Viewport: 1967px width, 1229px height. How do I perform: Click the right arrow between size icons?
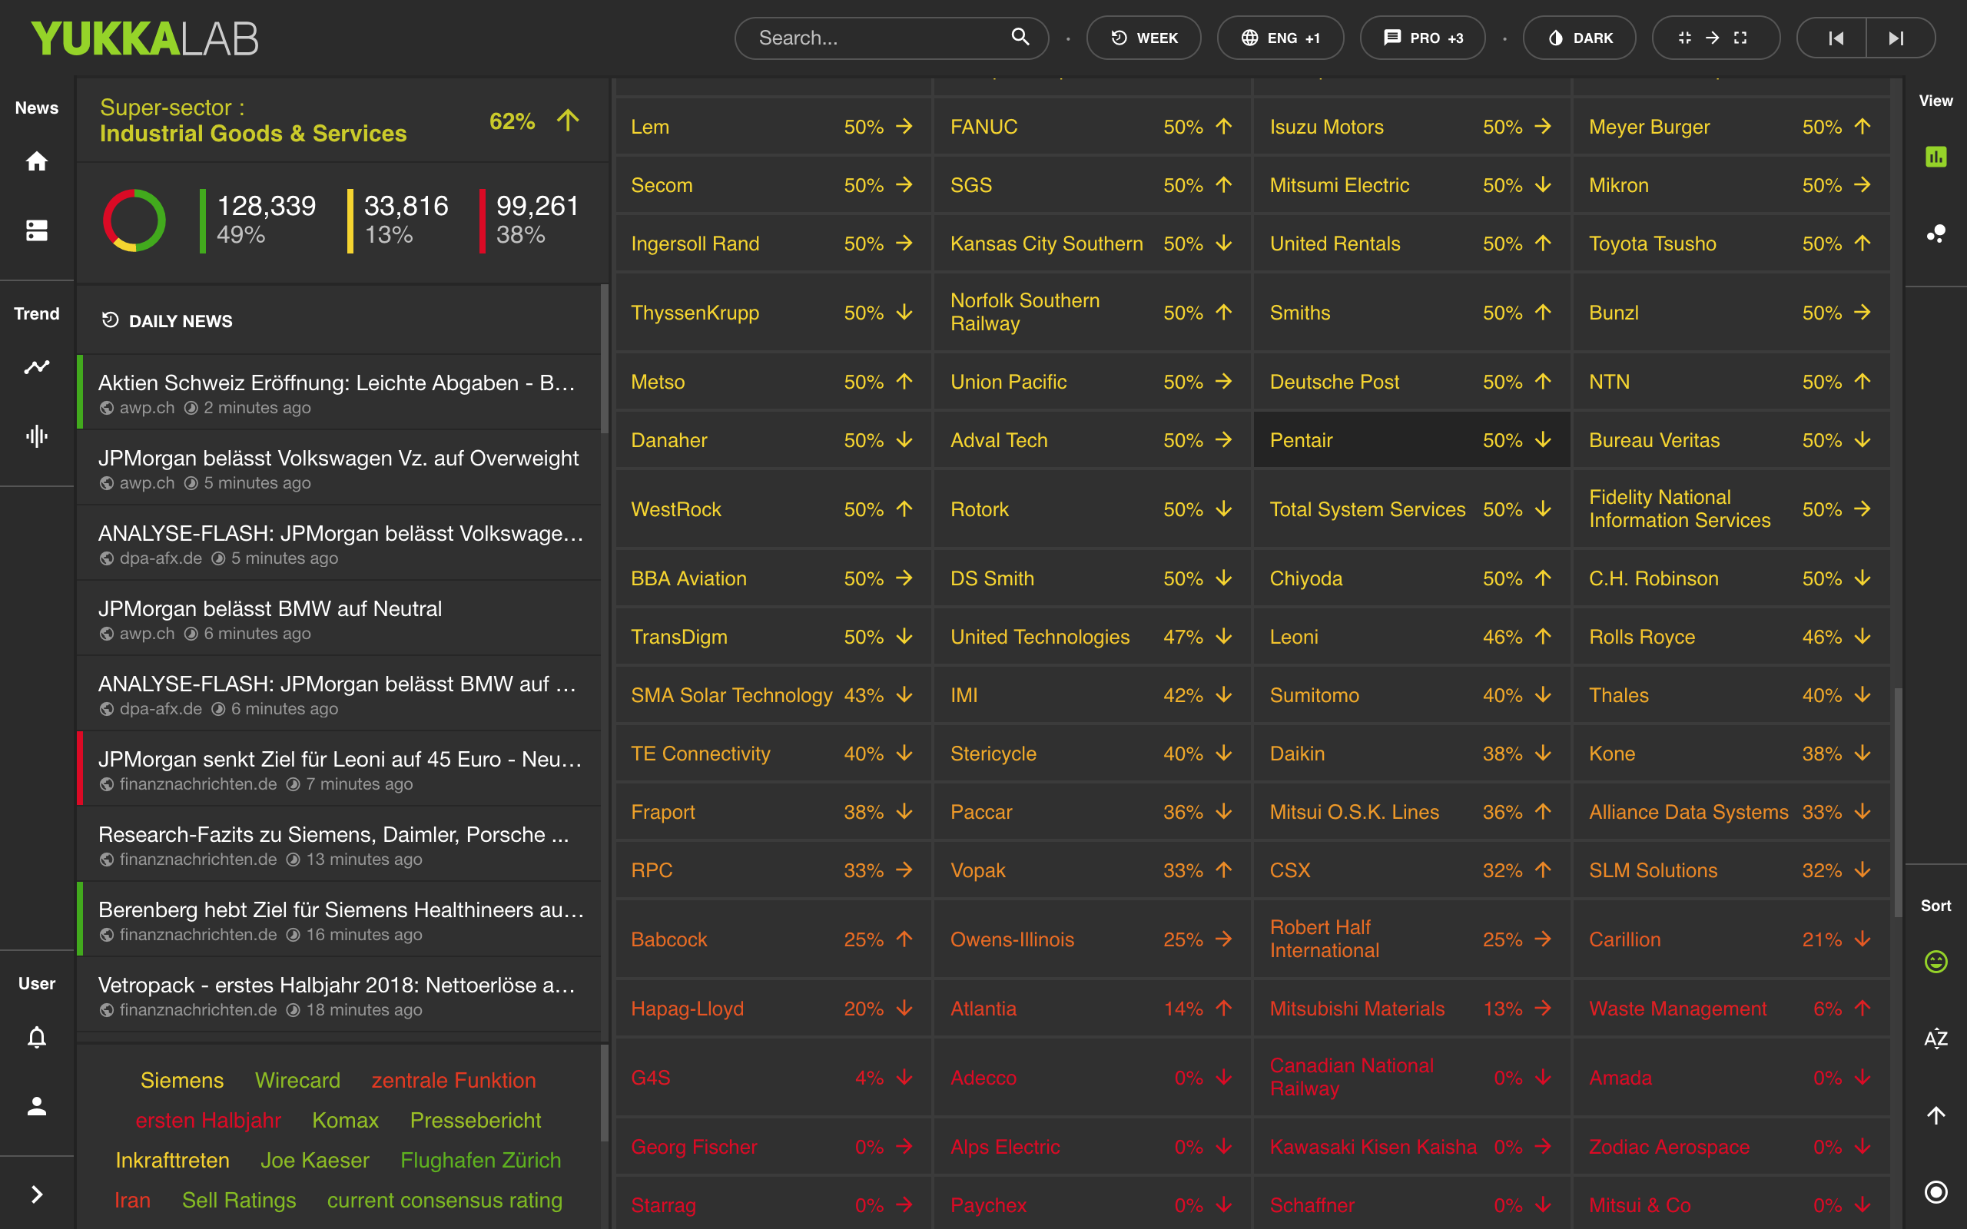(1713, 38)
